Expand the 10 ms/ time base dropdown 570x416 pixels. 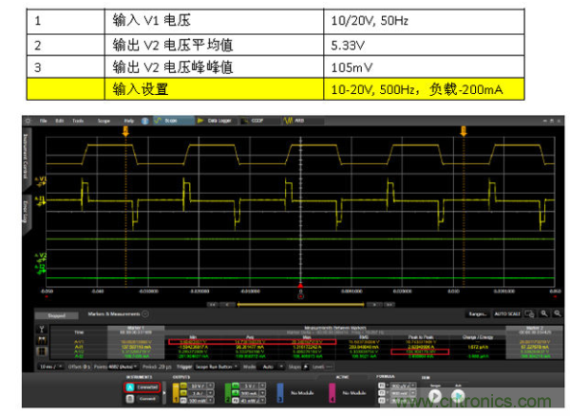coord(47,365)
